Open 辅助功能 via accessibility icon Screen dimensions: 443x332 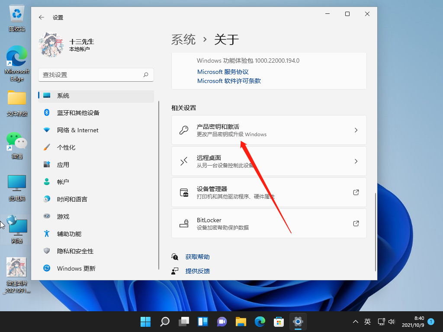click(x=48, y=233)
